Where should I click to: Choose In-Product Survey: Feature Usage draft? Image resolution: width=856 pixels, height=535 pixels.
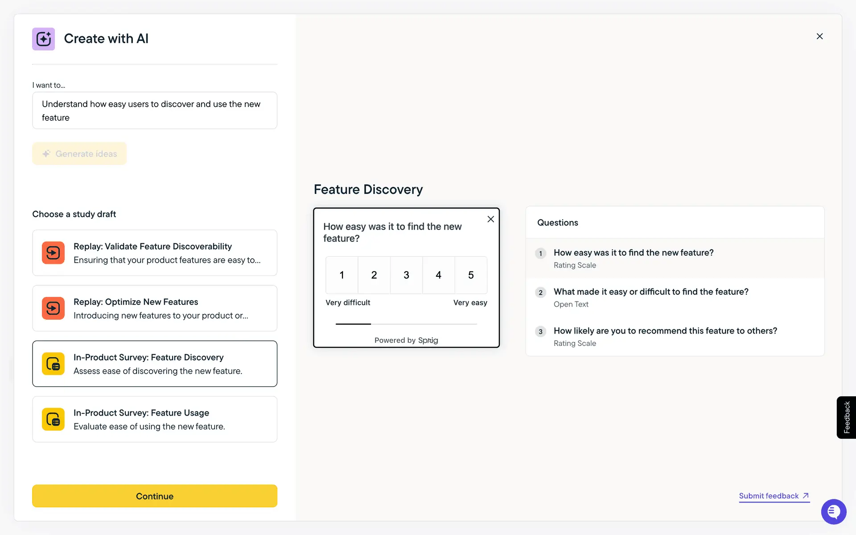click(x=155, y=419)
